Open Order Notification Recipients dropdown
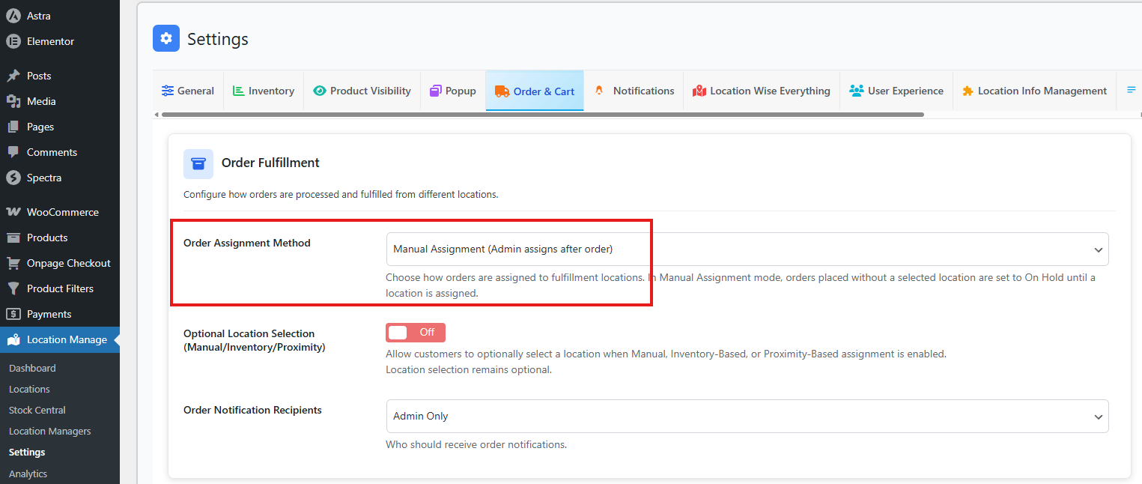This screenshot has width=1142, height=484. pos(747,416)
